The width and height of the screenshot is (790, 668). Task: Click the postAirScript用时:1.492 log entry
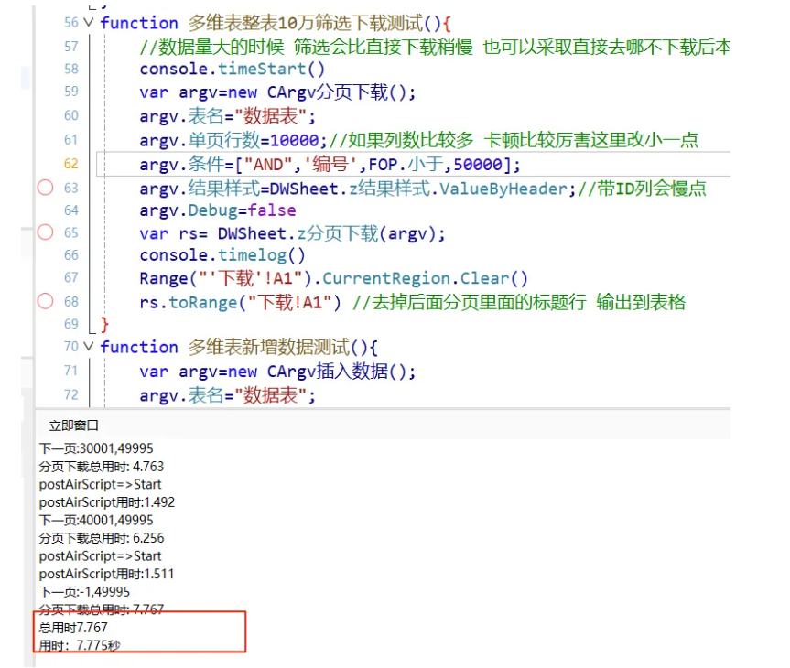point(107,502)
